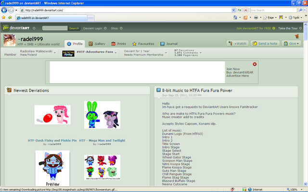
Task: Click the circle icon after Shop
Action: (x=121, y=28)
